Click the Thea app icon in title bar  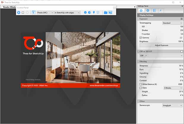(x=2, y=2)
